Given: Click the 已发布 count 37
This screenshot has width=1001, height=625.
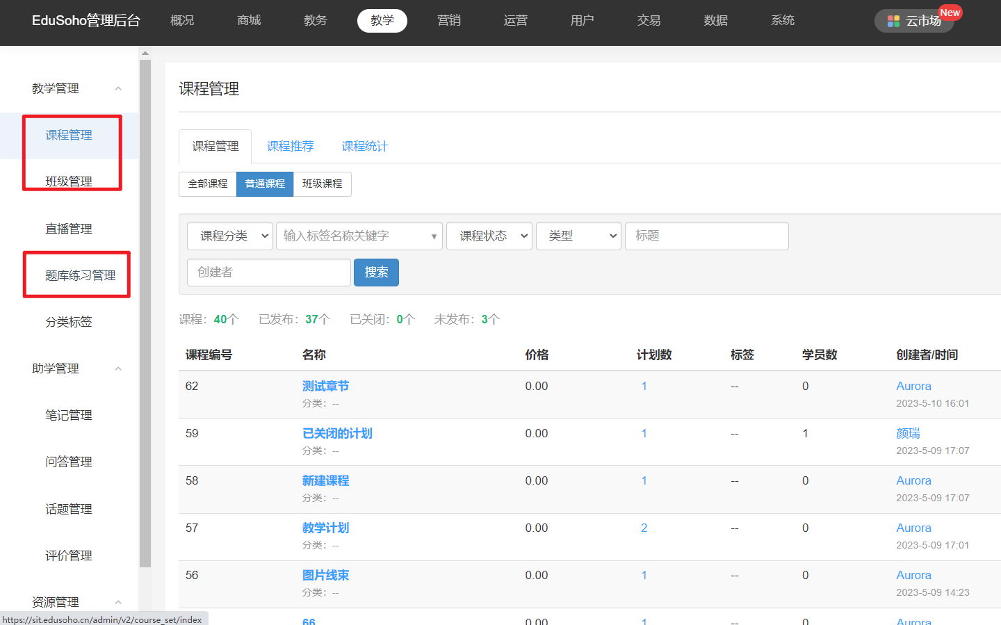Looking at the screenshot, I should point(311,320).
